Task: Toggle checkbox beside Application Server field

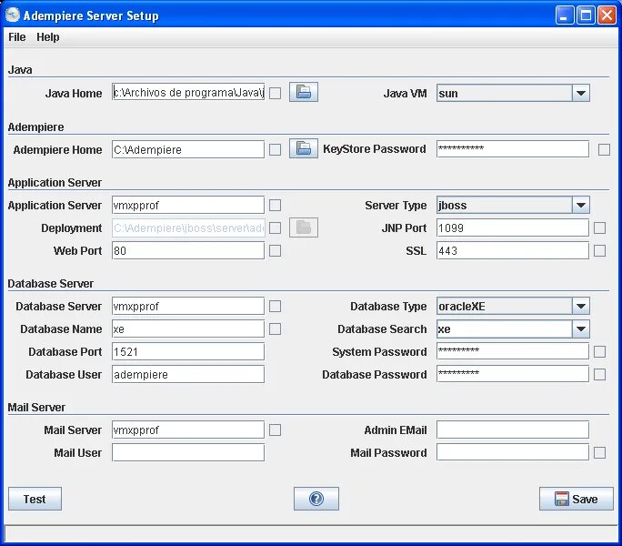Action: tap(275, 206)
